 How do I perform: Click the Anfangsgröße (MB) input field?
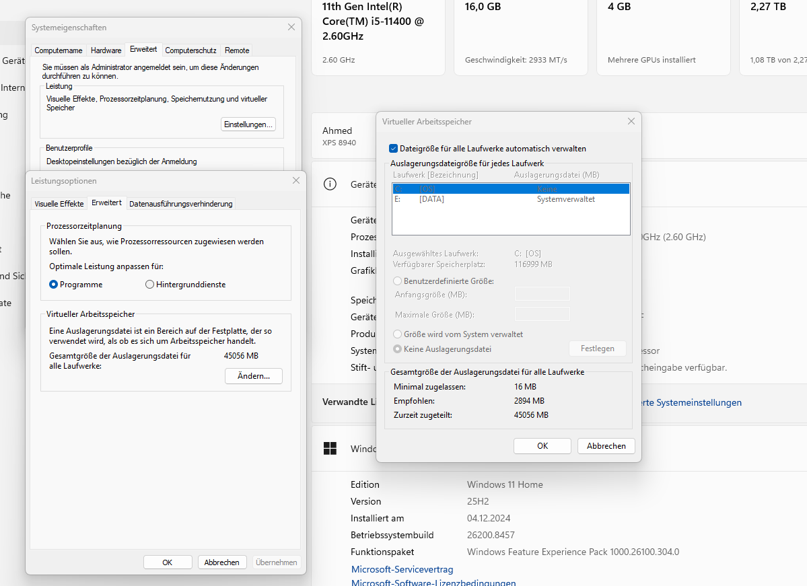542,294
